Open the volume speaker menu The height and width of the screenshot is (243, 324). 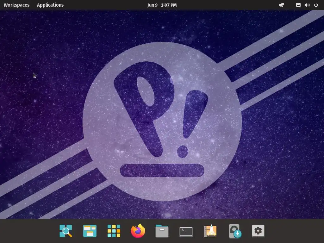coord(307,5)
